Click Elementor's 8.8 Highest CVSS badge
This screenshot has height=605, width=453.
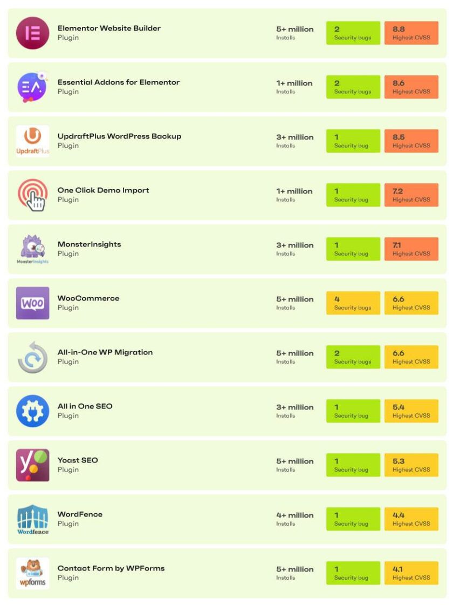(411, 33)
